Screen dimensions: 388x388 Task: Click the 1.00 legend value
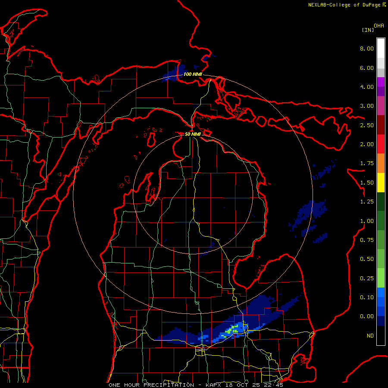click(367, 221)
